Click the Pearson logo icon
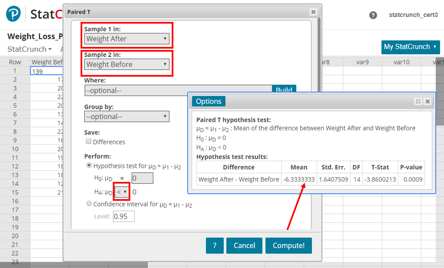The height and width of the screenshot is (268, 444). (x=13, y=14)
